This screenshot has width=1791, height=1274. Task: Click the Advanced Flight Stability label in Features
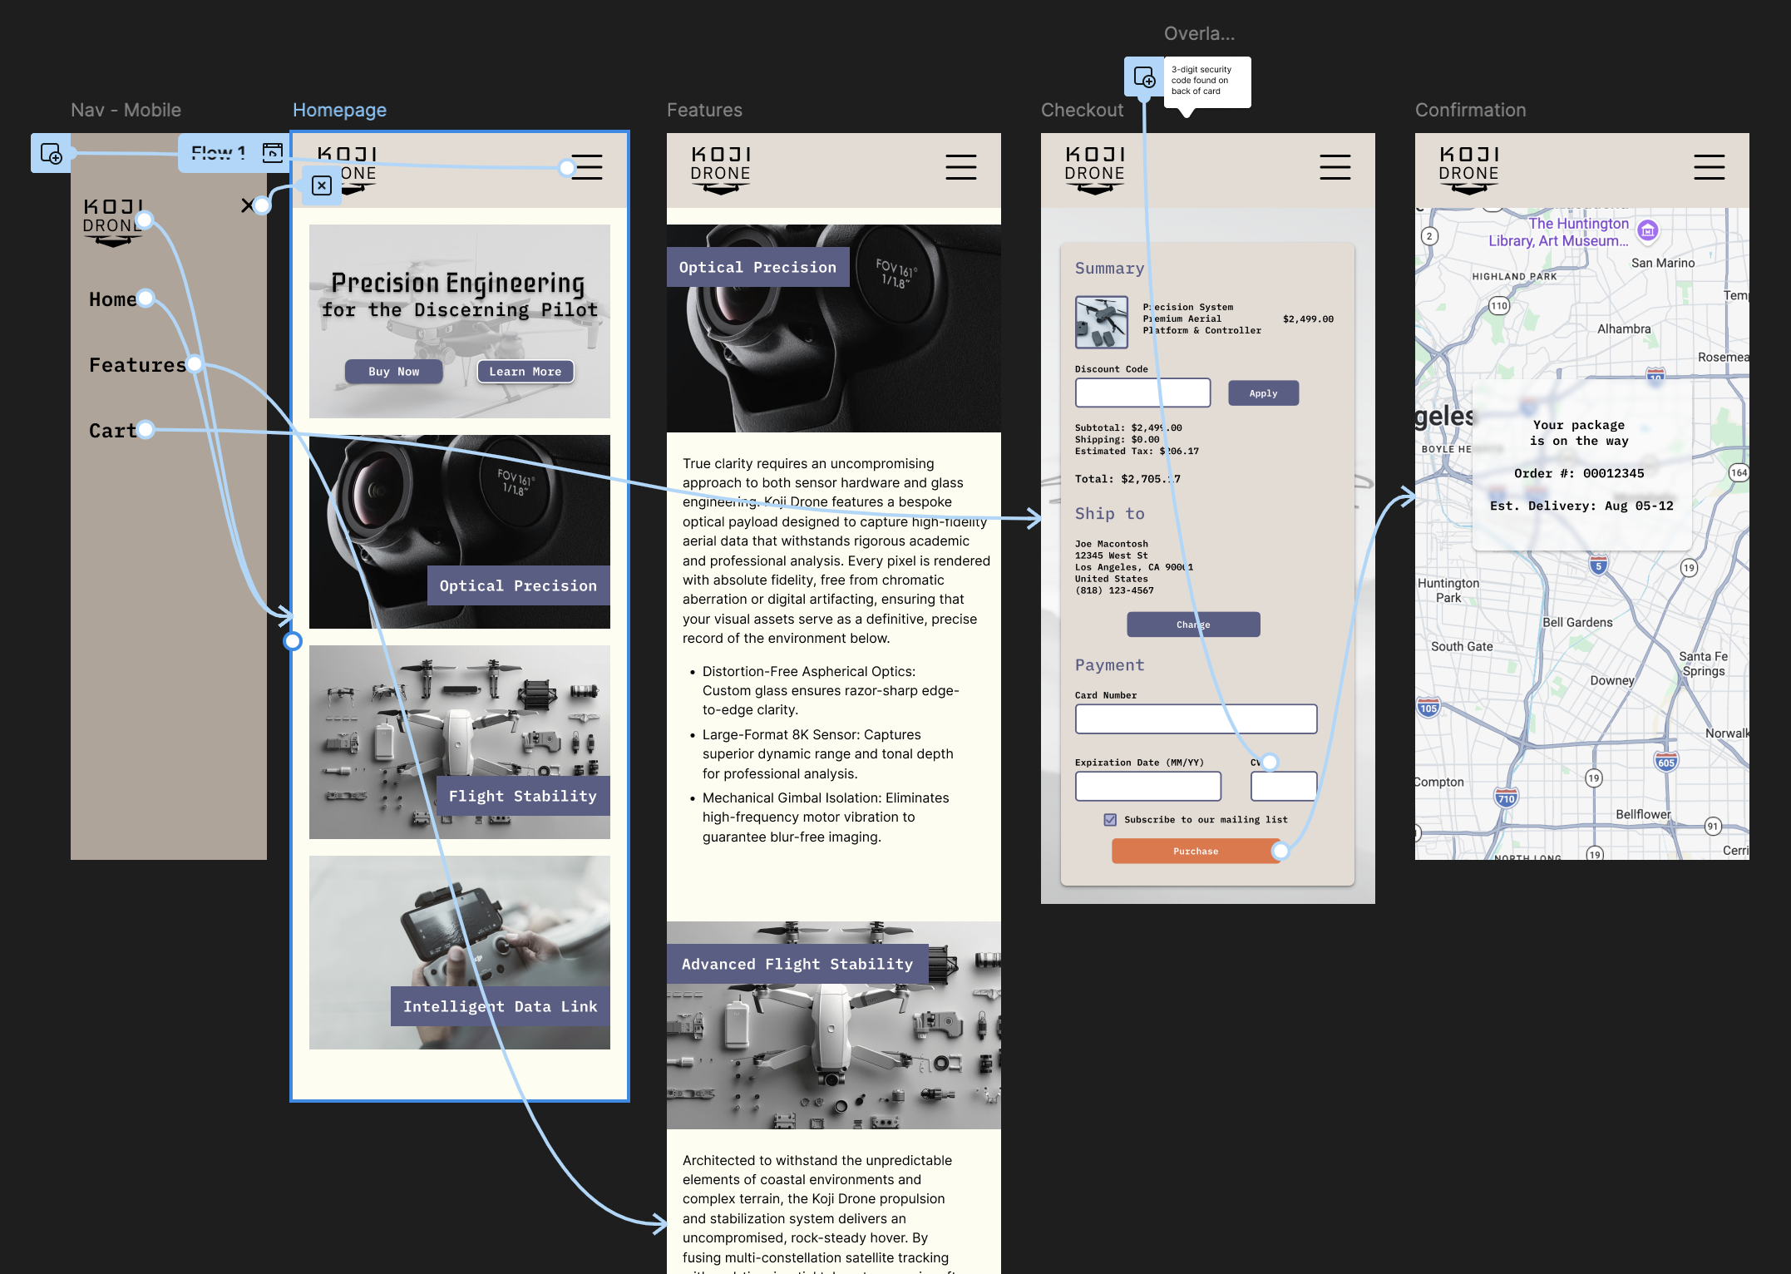click(797, 964)
